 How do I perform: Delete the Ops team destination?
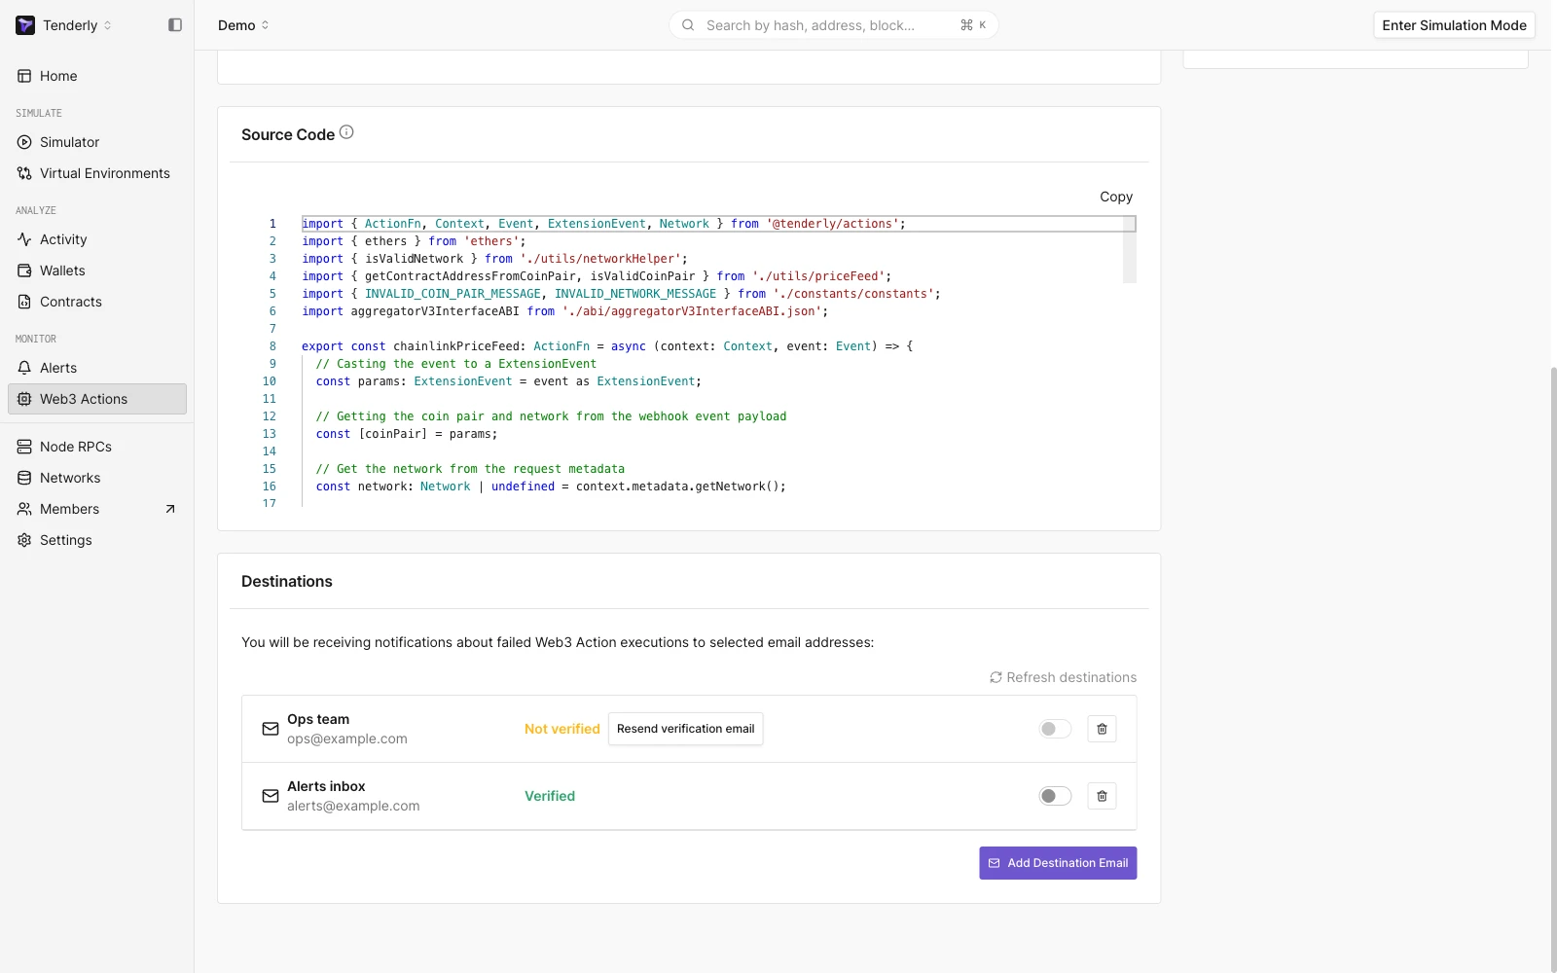point(1102,729)
